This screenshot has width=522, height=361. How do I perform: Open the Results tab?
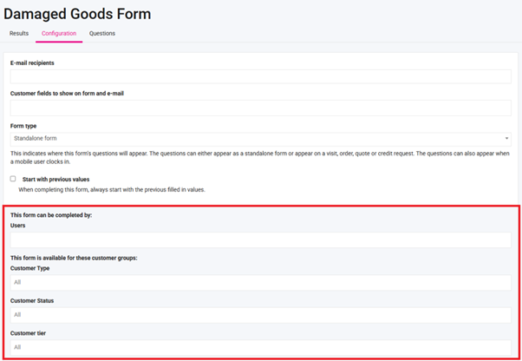[19, 34]
